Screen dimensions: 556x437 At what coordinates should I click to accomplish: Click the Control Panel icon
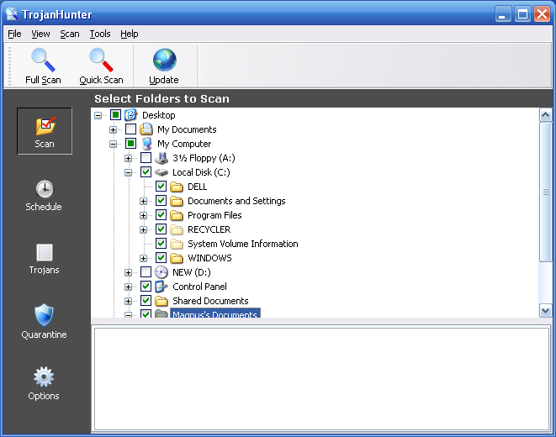[162, 286]
